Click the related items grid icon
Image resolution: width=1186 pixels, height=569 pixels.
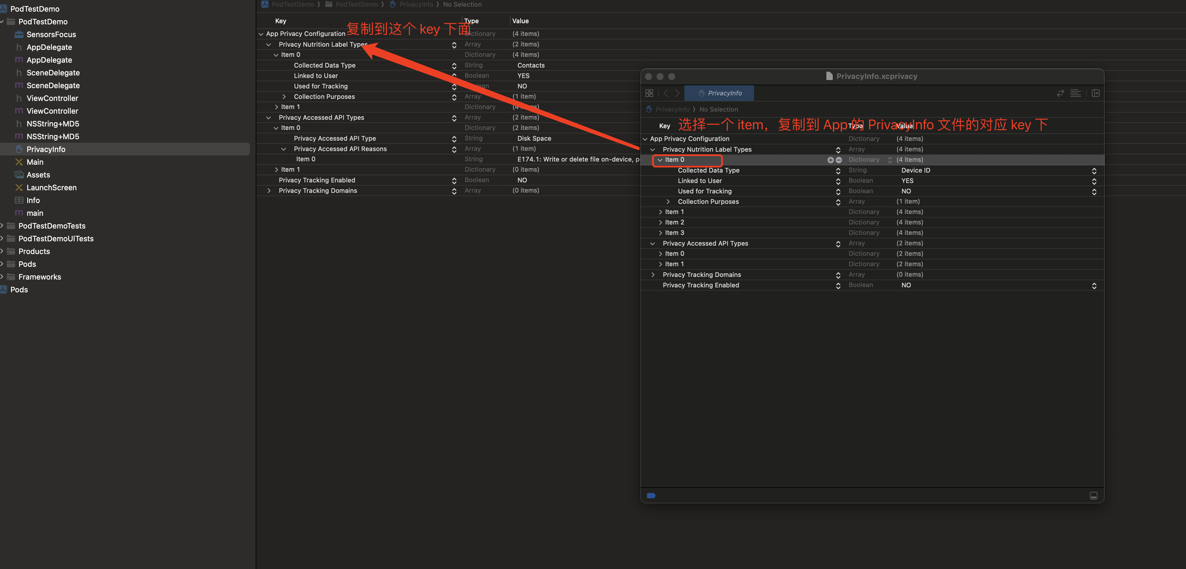tap(649, 93)
